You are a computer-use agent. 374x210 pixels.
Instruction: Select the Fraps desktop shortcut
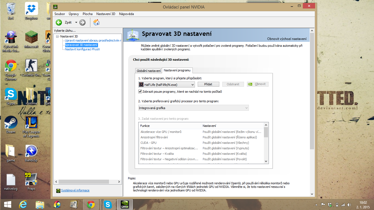(x=31, y=182)
